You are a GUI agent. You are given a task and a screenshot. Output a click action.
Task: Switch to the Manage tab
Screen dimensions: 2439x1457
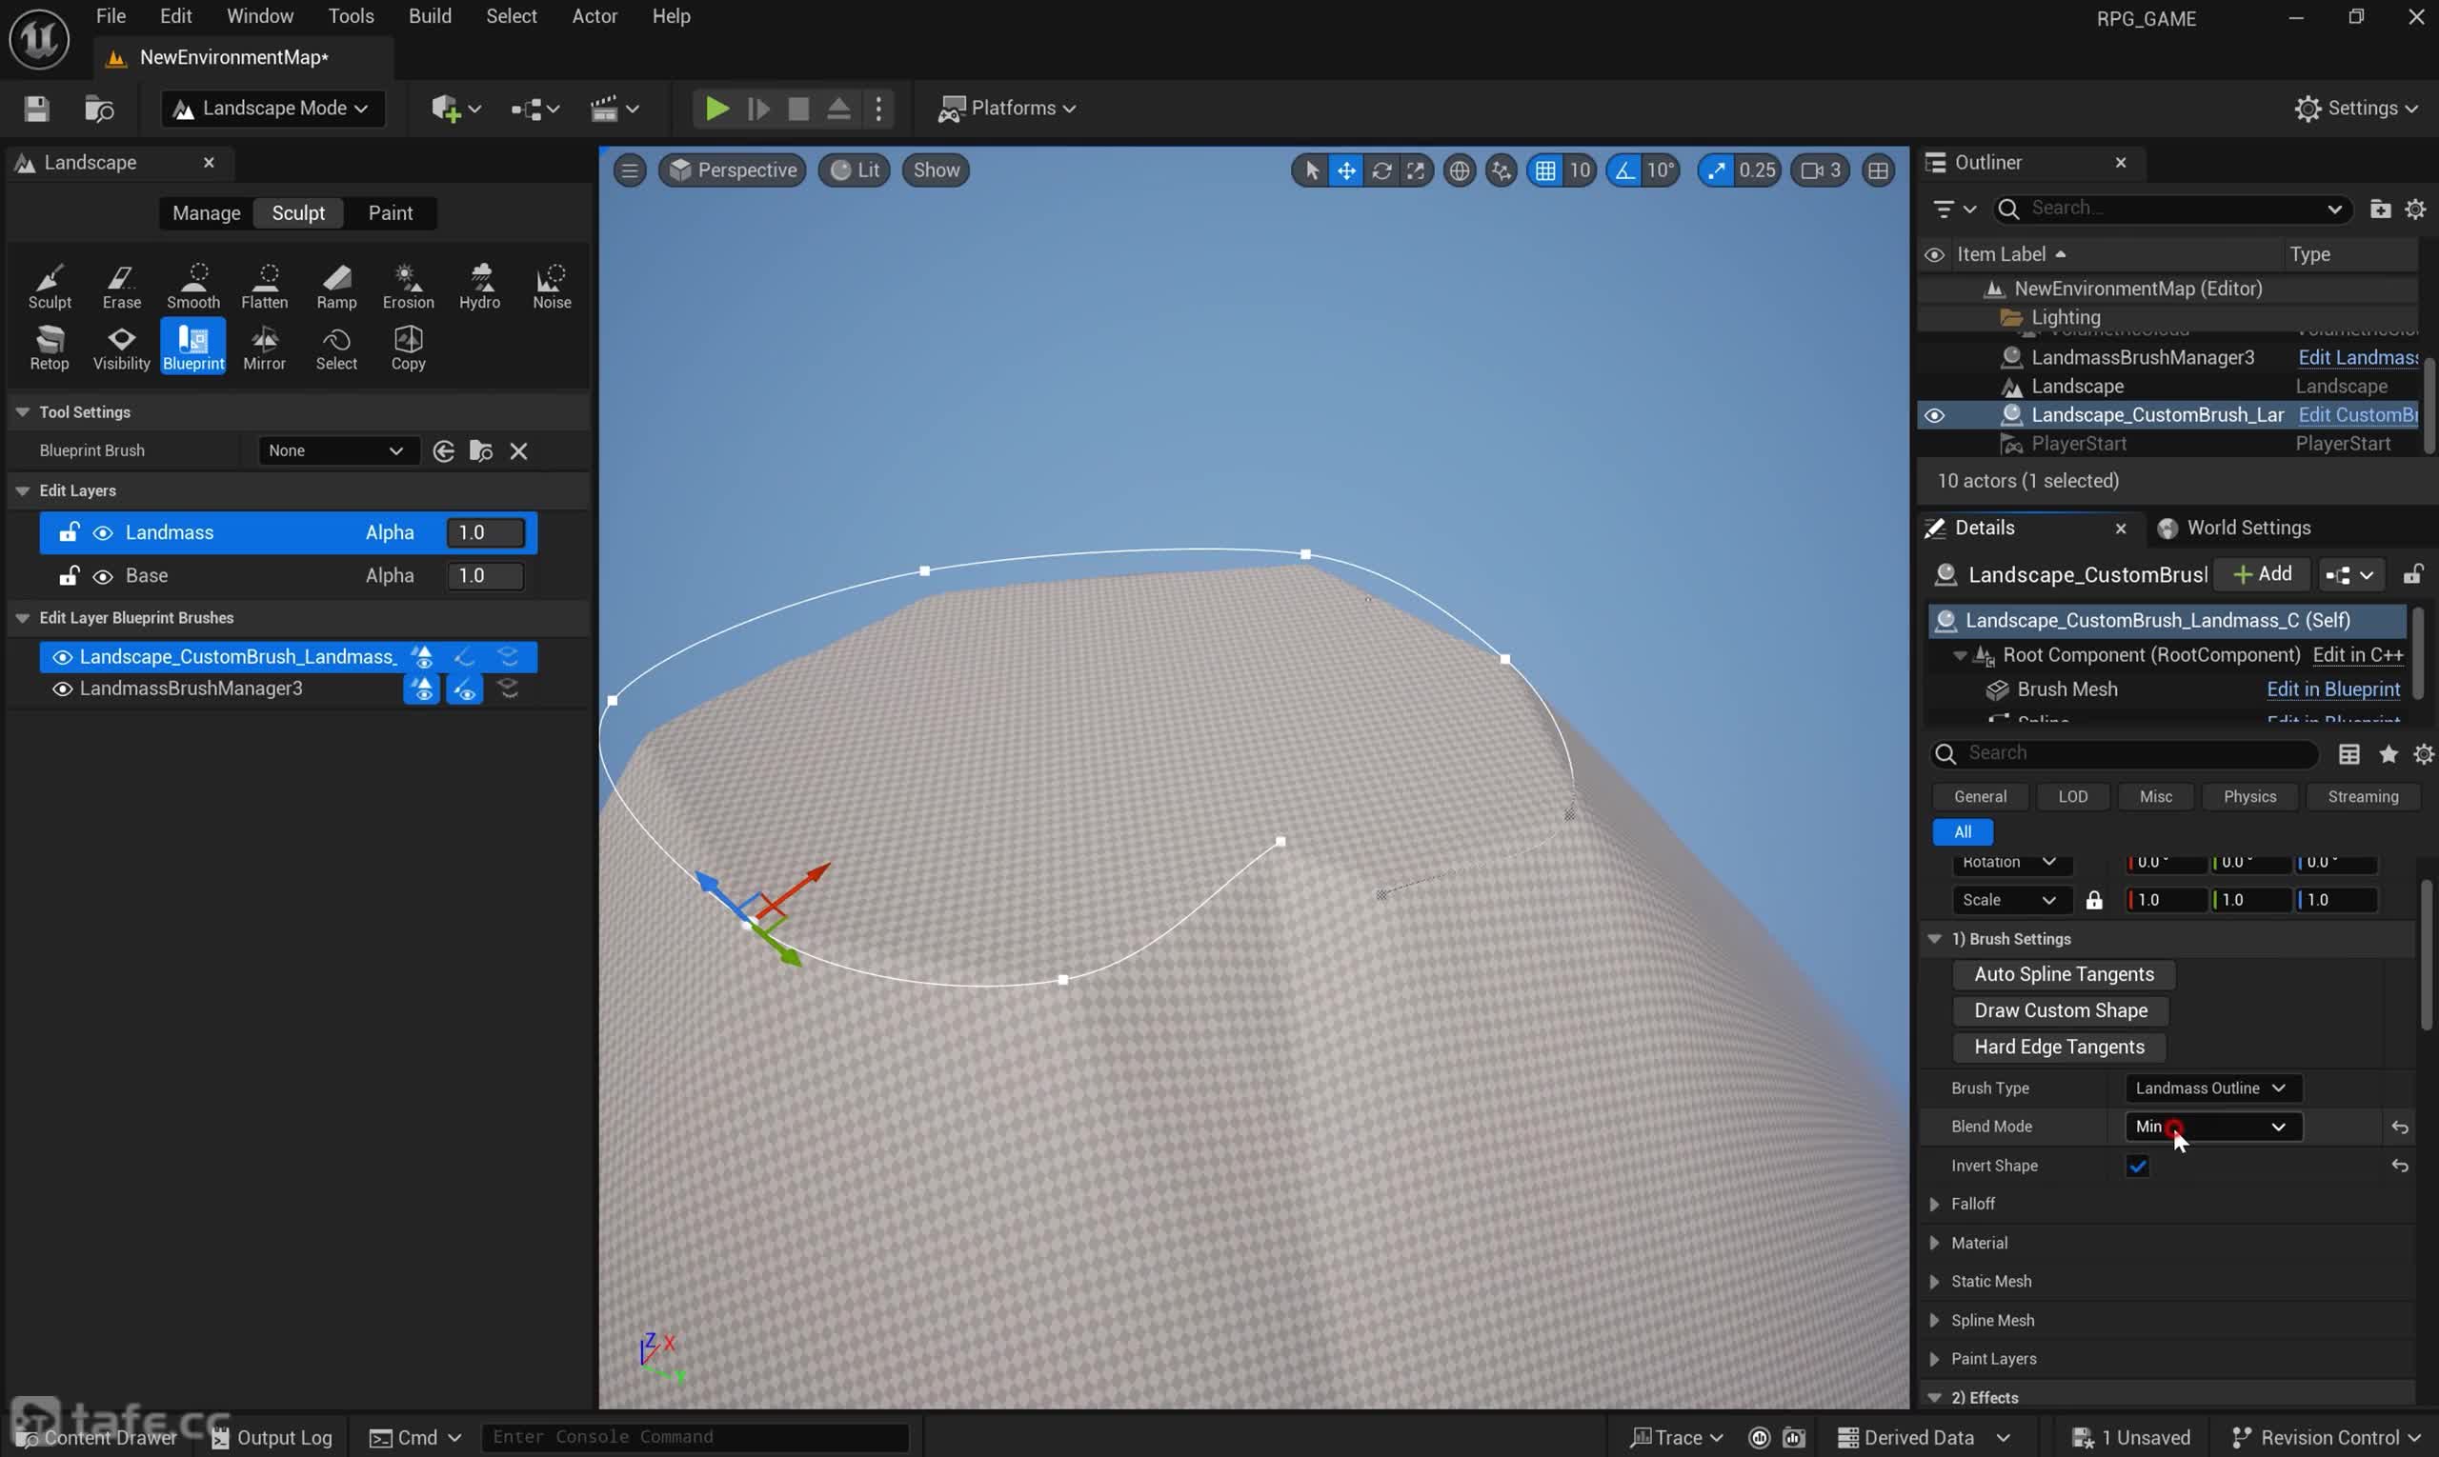(x=207, y=213)
